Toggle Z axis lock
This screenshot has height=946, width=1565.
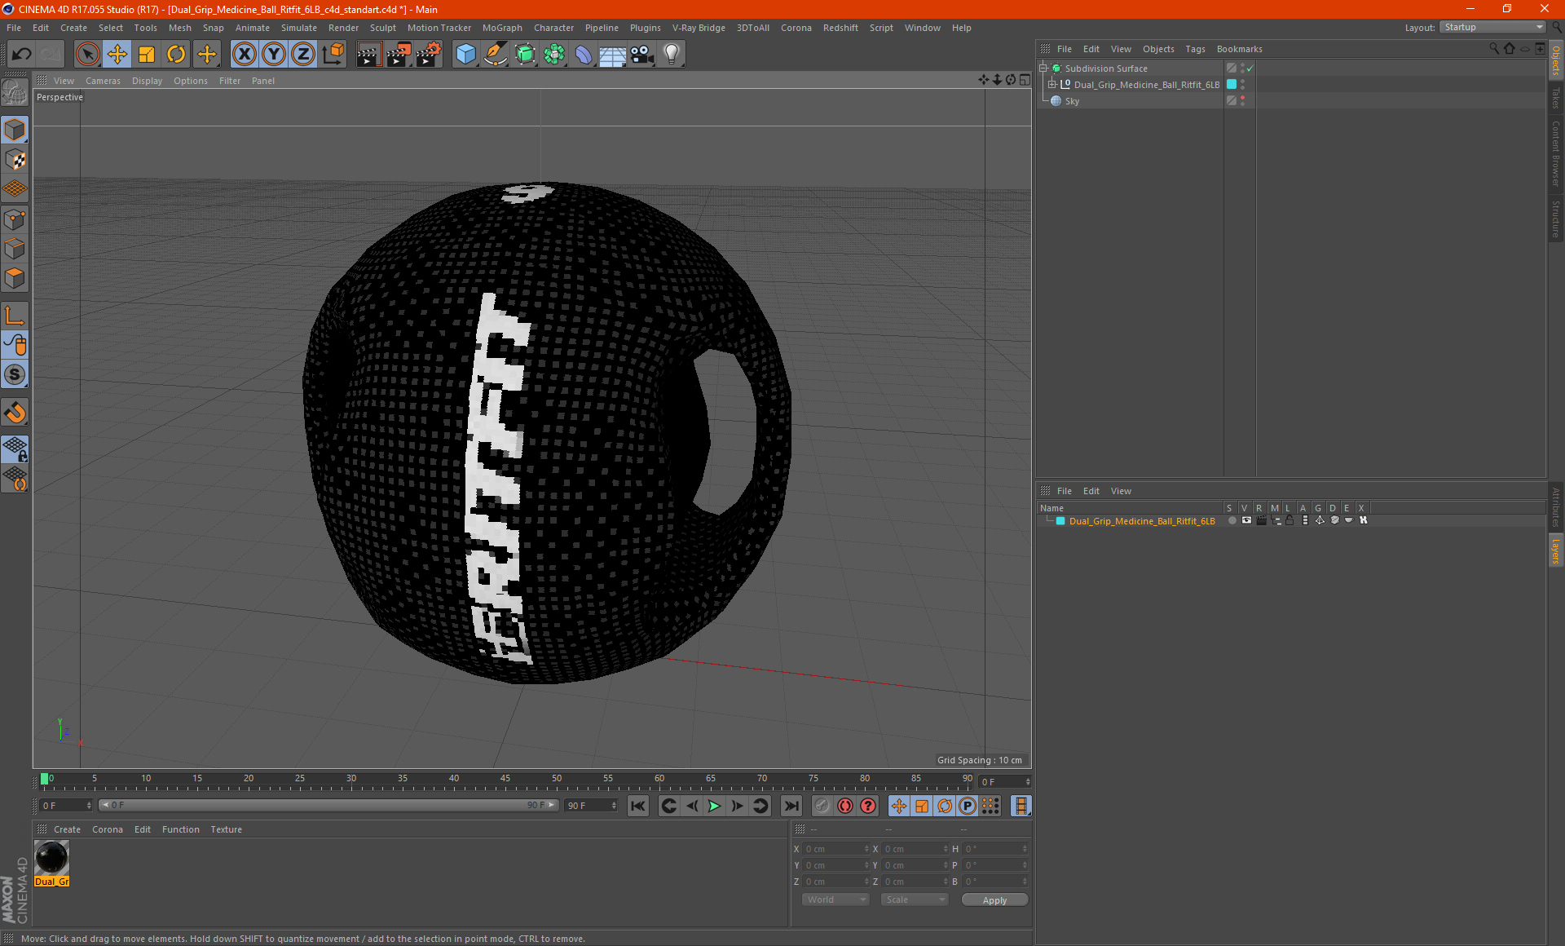click(x=303, y=55)
